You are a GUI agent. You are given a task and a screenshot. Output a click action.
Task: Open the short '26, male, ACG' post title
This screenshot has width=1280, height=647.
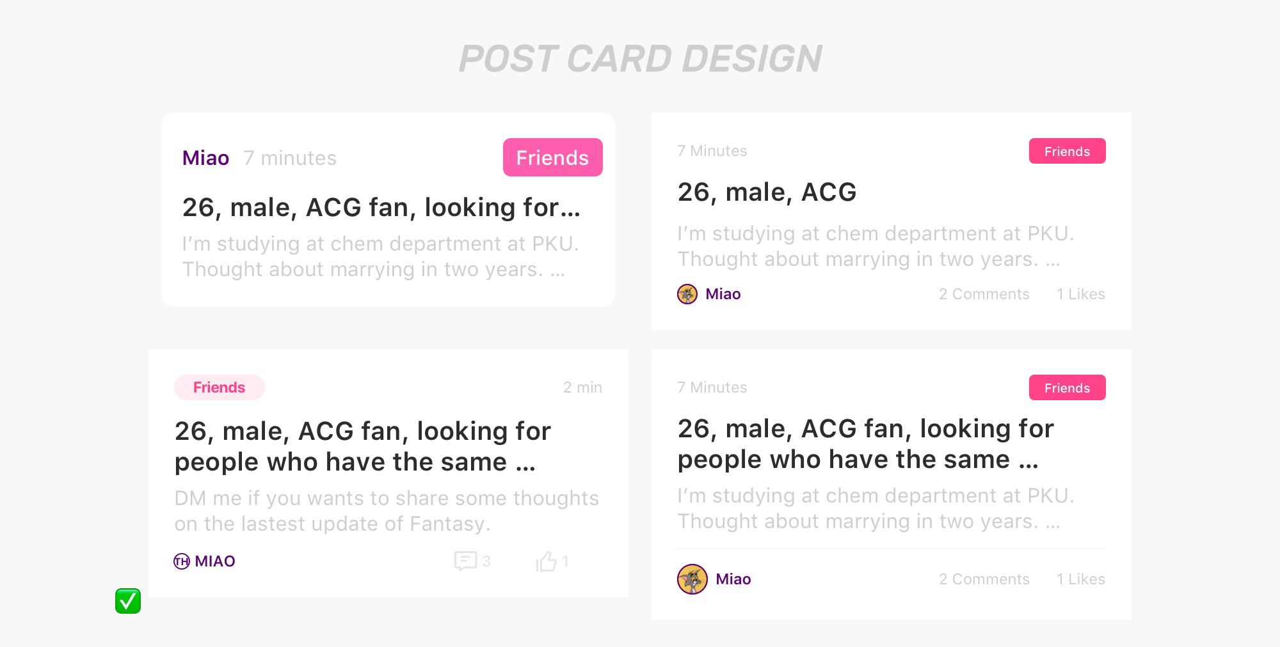point(767,192)
